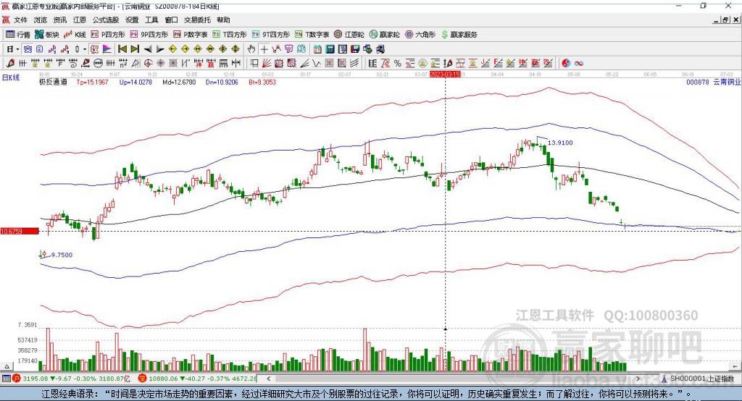Select the plain percent sign tool
The width and height of the screenshot is (742, 401).
[398, 63]
